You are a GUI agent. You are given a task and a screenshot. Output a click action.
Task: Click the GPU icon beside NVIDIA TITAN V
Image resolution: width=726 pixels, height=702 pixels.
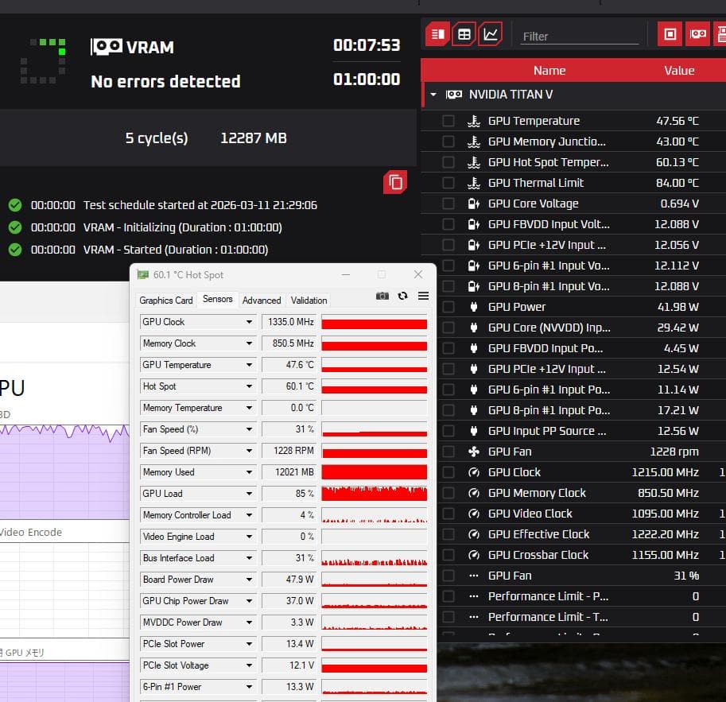453,95
